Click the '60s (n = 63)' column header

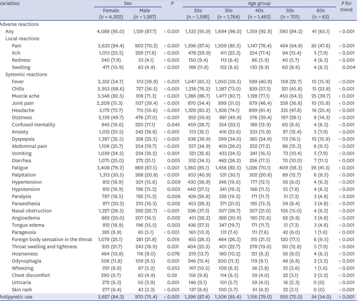pyautogui.click(x=321, y=14)
